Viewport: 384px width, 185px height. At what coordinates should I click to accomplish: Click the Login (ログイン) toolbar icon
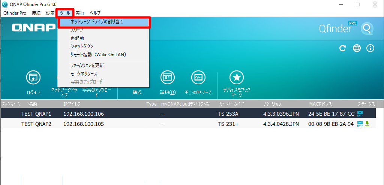point(33,78)
